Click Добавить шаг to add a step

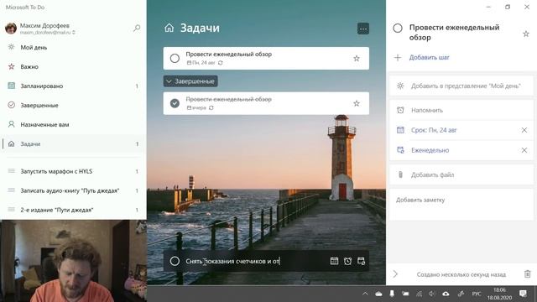pyautogui.click(x=429, y=58)
